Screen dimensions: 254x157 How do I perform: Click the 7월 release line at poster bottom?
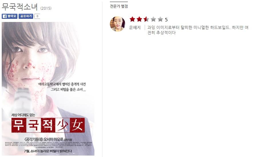[x=48, y=151]
